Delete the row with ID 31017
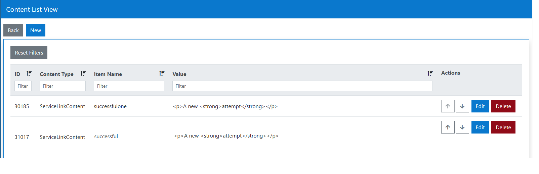539x174 pixels. pyautogui.click(x=503, y=127)
